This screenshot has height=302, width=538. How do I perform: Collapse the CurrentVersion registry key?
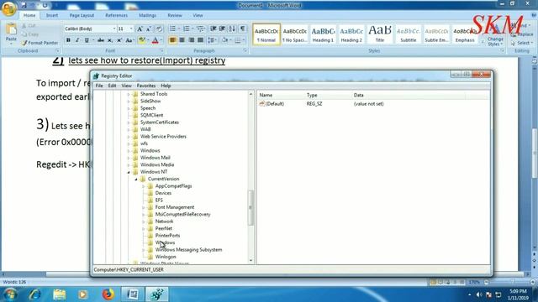(136, 179)
